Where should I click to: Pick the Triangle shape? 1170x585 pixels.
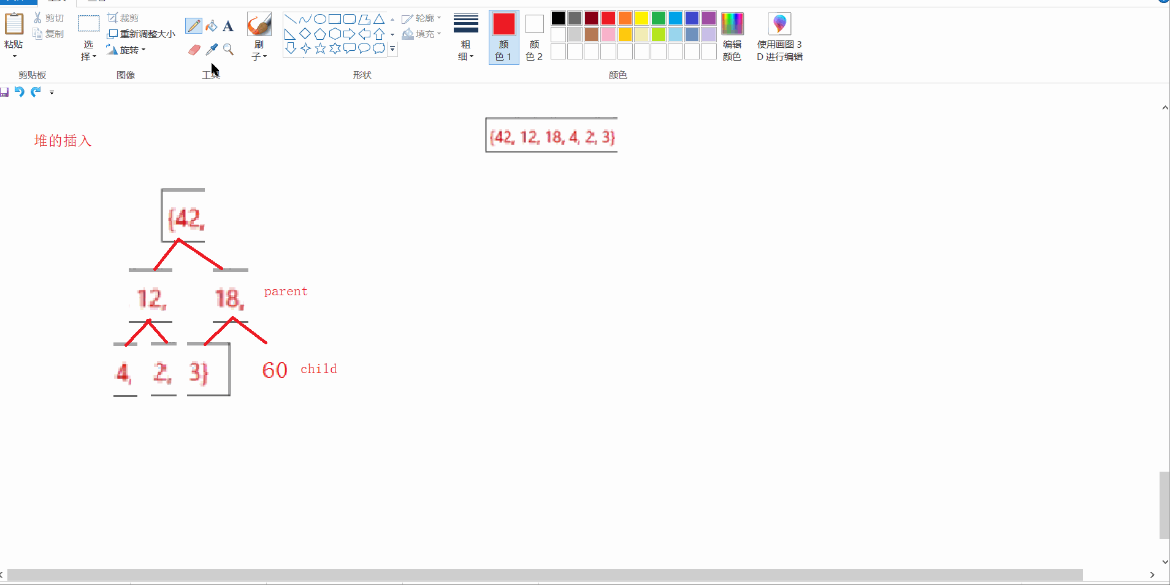pyautogui.click(x=379, y=19)
